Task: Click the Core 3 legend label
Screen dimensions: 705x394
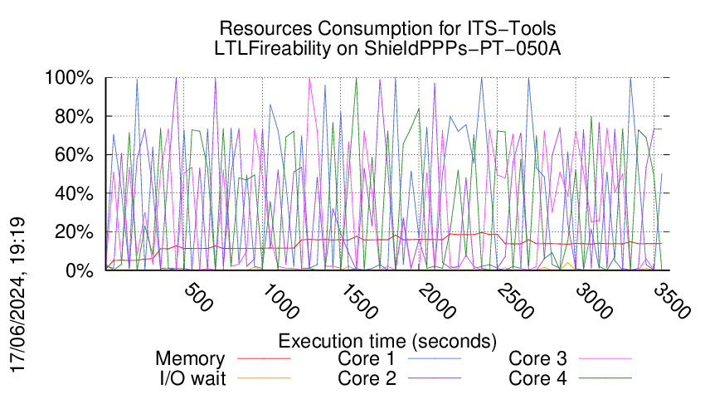Action: pos(537,358)
